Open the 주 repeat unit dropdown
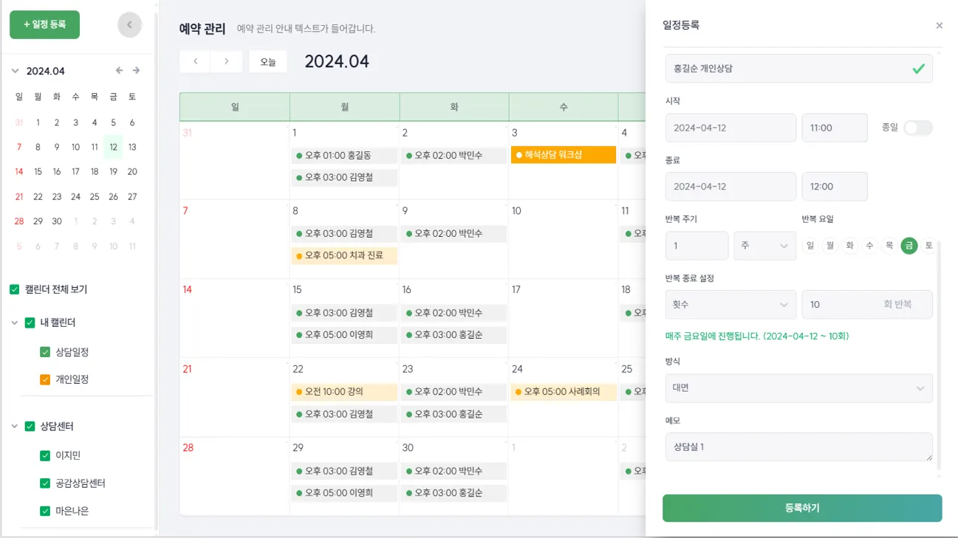 click(x=764, y=246)
